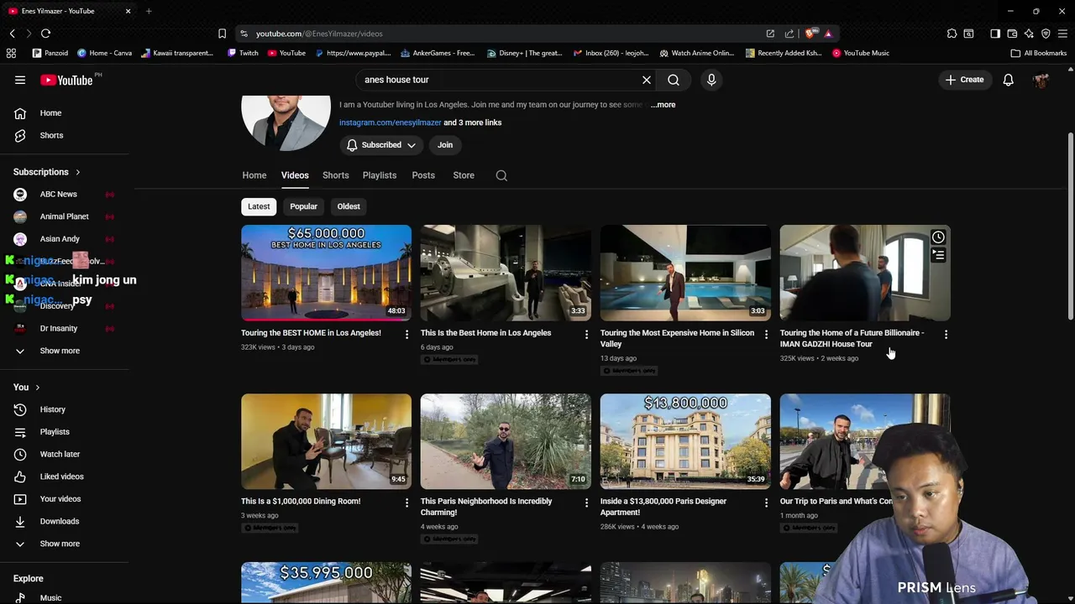Open Twitch bookmark in bookmarks bar
The image size is (1075, 604).
pyautogui.click(x=243, y=53)
